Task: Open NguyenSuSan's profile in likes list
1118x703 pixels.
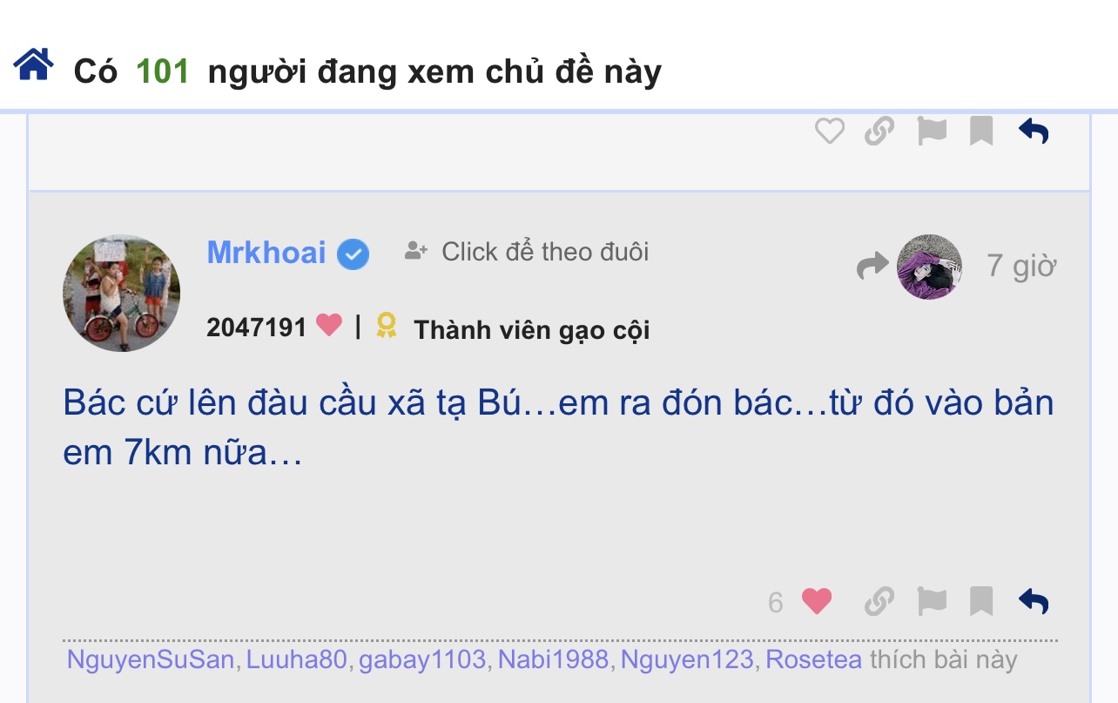Action: [x=151, y=659]
